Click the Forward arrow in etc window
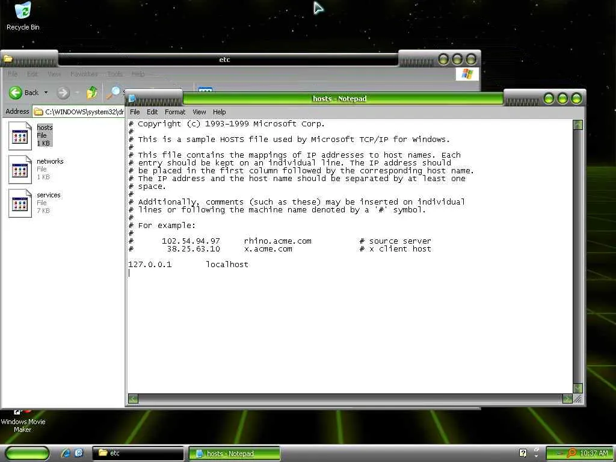Screen dimensions: 616x462 pyautogui.click(x=63, y=93)
